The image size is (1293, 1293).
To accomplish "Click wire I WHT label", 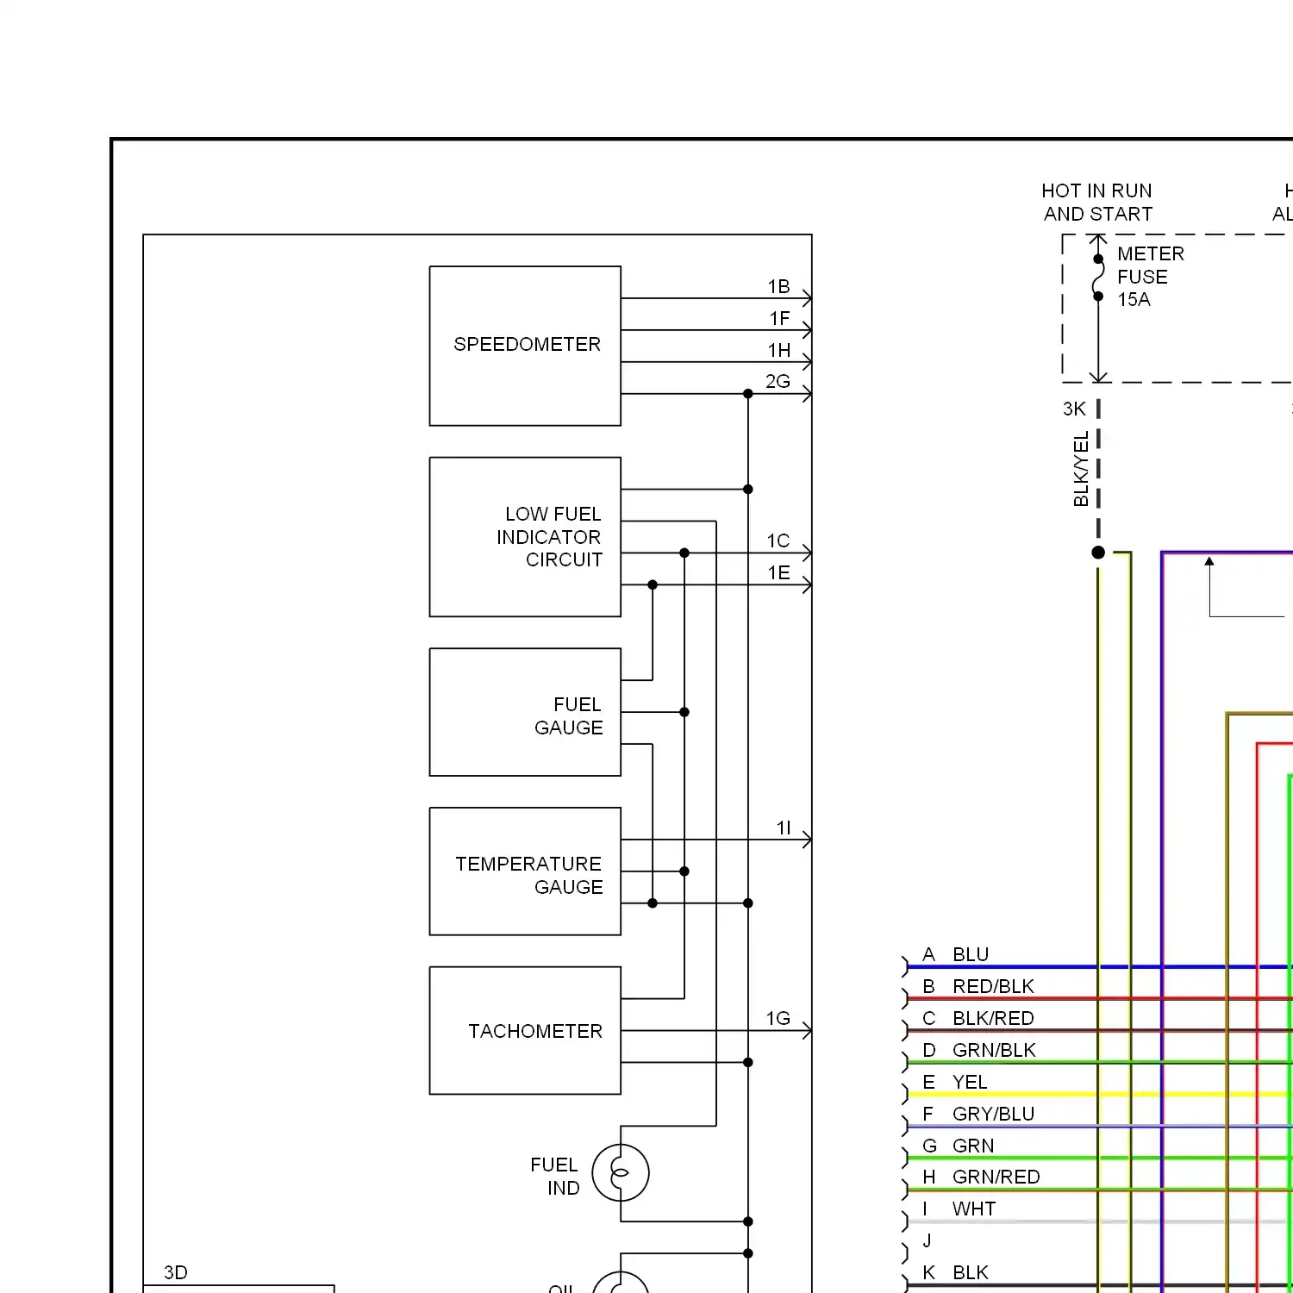I will (x=959, y=1209).
